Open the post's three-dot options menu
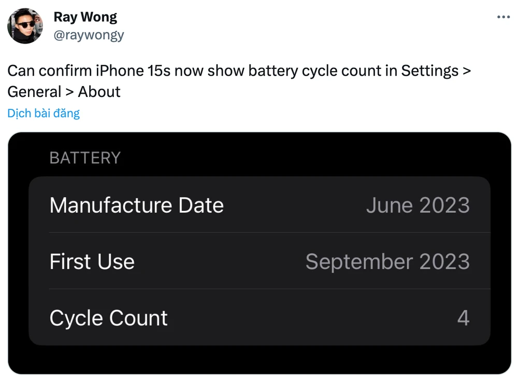The width and height of the screenshot is (518, 379). click(505, 17)
